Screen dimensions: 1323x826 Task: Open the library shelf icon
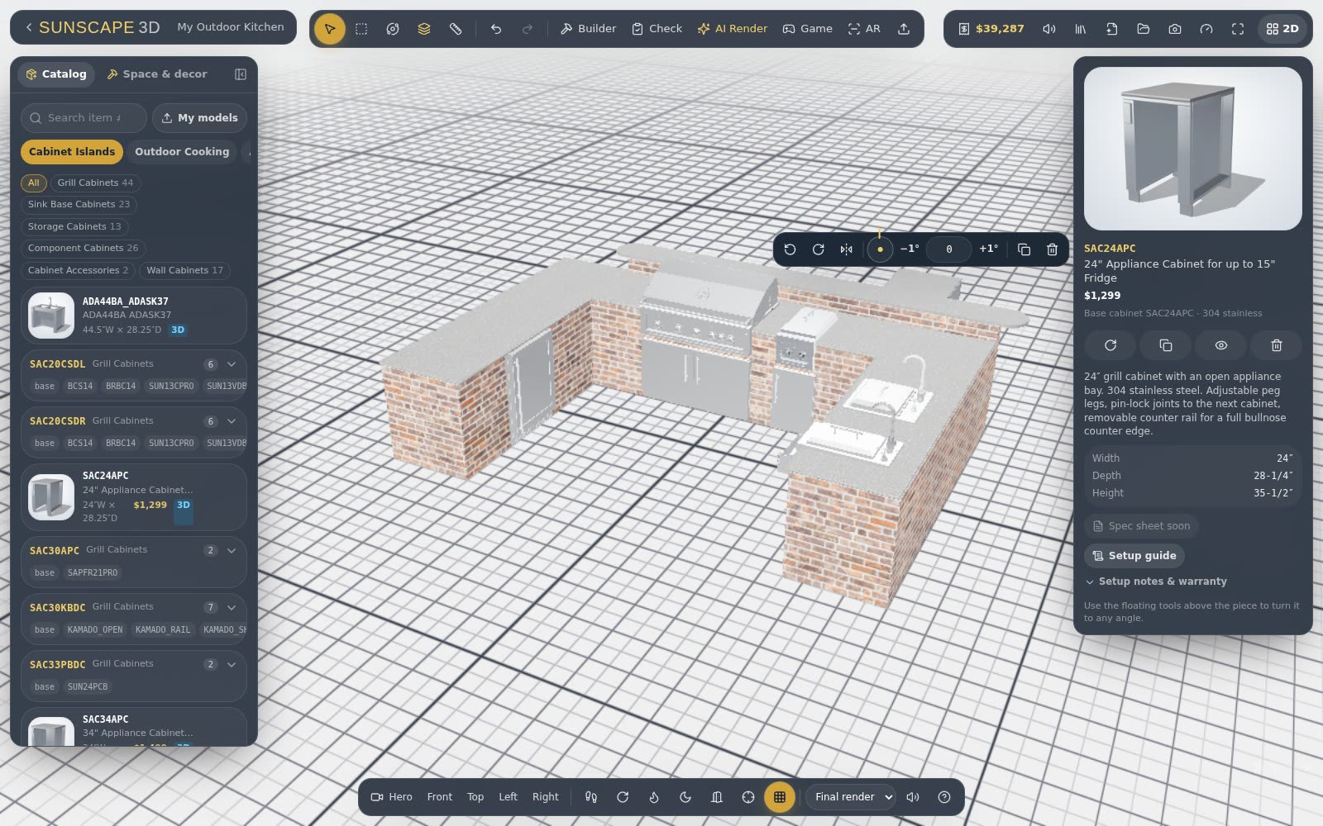1081,29
